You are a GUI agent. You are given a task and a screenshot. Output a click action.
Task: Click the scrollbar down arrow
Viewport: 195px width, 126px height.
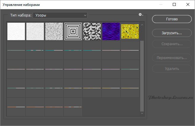[x=142, y=113]
